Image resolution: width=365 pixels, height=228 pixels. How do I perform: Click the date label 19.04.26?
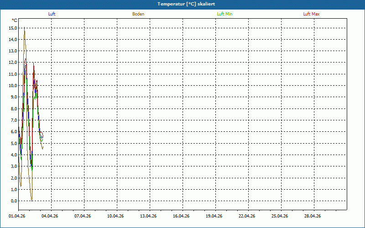pyautogui.click(x=214, y=216)
